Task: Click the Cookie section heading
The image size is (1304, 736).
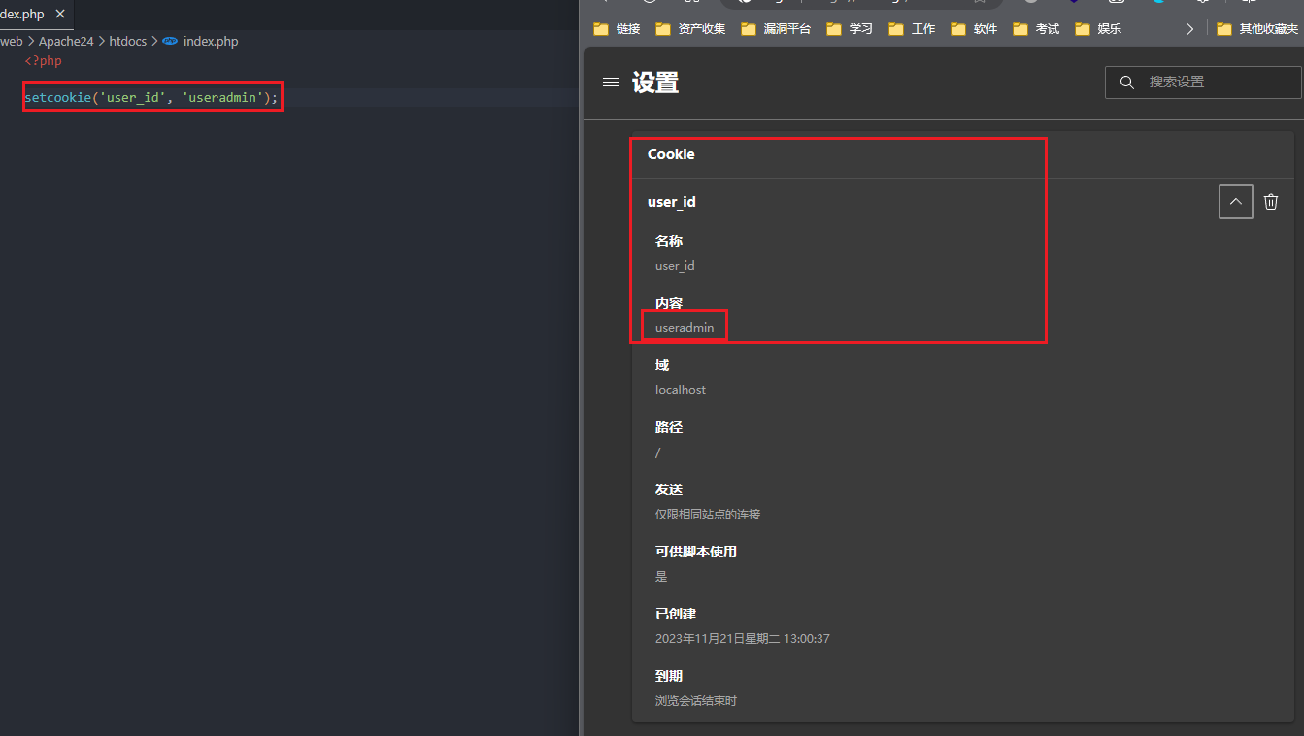Action: [x=671, y=154]
